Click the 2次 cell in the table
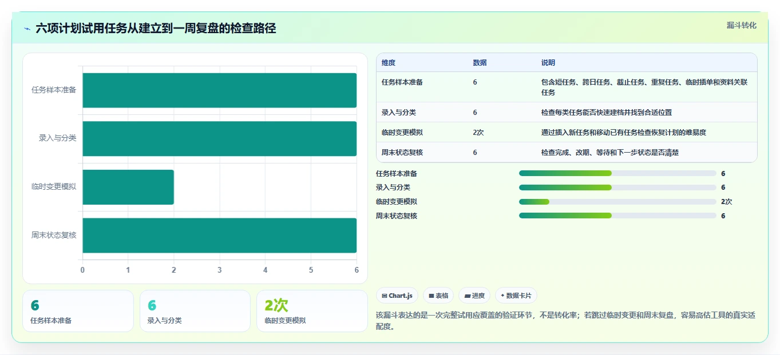The width and height of the screenshot is (780, 355). pyautogui.click(x=479, y=133)
